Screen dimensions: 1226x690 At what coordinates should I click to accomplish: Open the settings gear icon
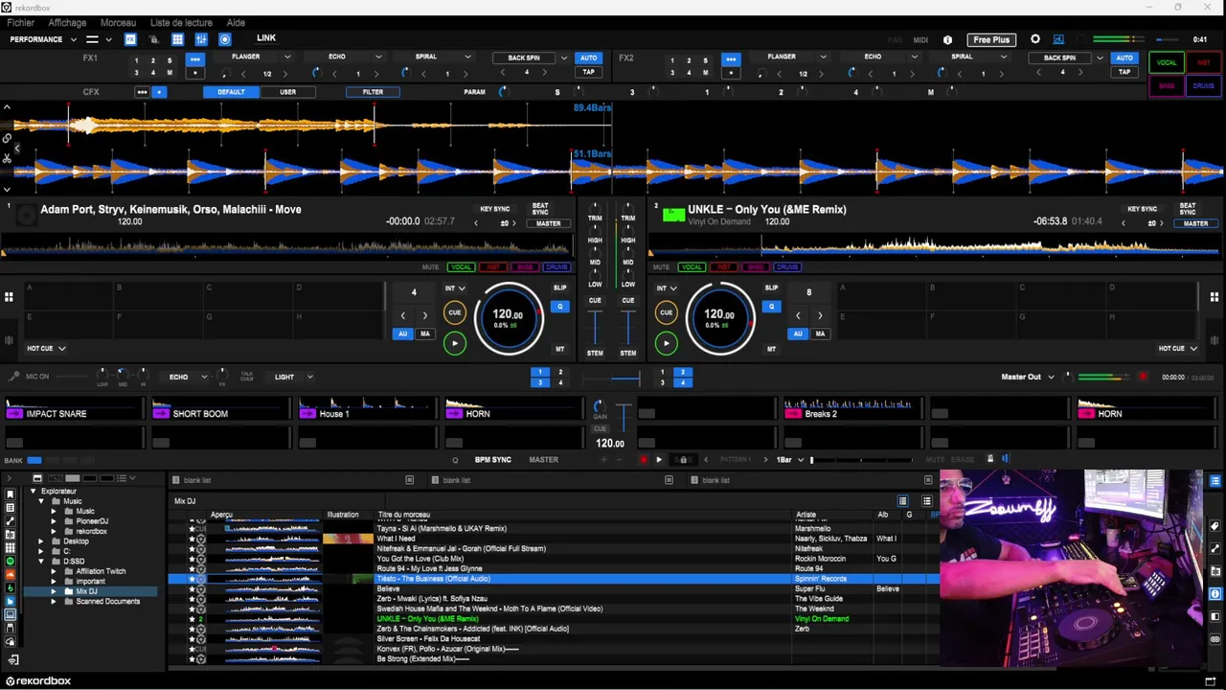point(1035,39)
